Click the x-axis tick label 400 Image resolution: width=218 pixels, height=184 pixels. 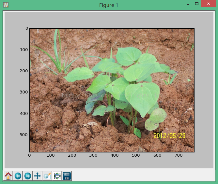(115, 155)
